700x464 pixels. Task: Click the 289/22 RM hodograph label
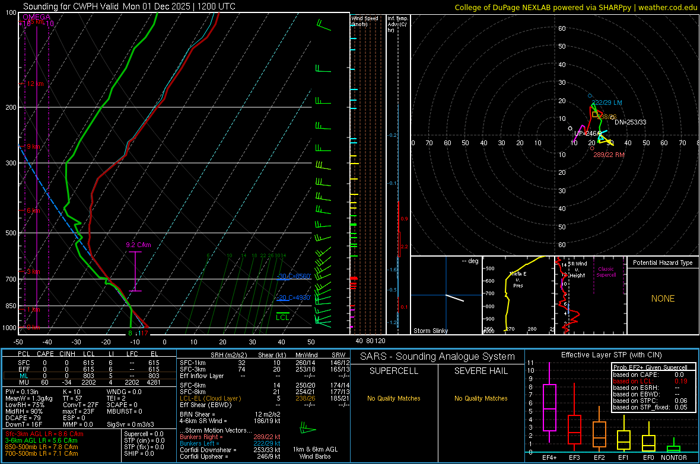click(x=609, y=155)
